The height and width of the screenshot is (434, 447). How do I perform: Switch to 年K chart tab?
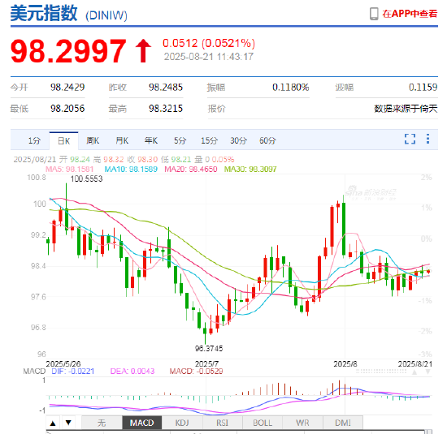(x=151, y=140)
